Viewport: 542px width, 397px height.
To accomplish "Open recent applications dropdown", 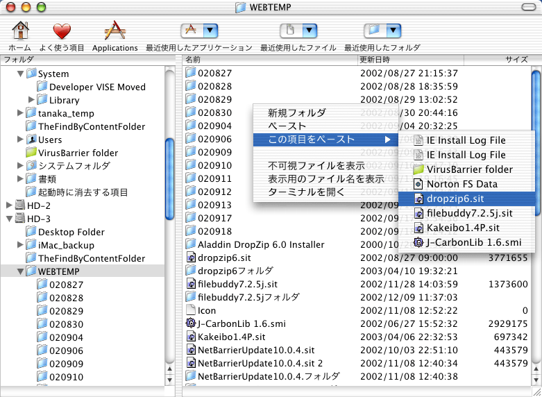I will pos(199,31).
